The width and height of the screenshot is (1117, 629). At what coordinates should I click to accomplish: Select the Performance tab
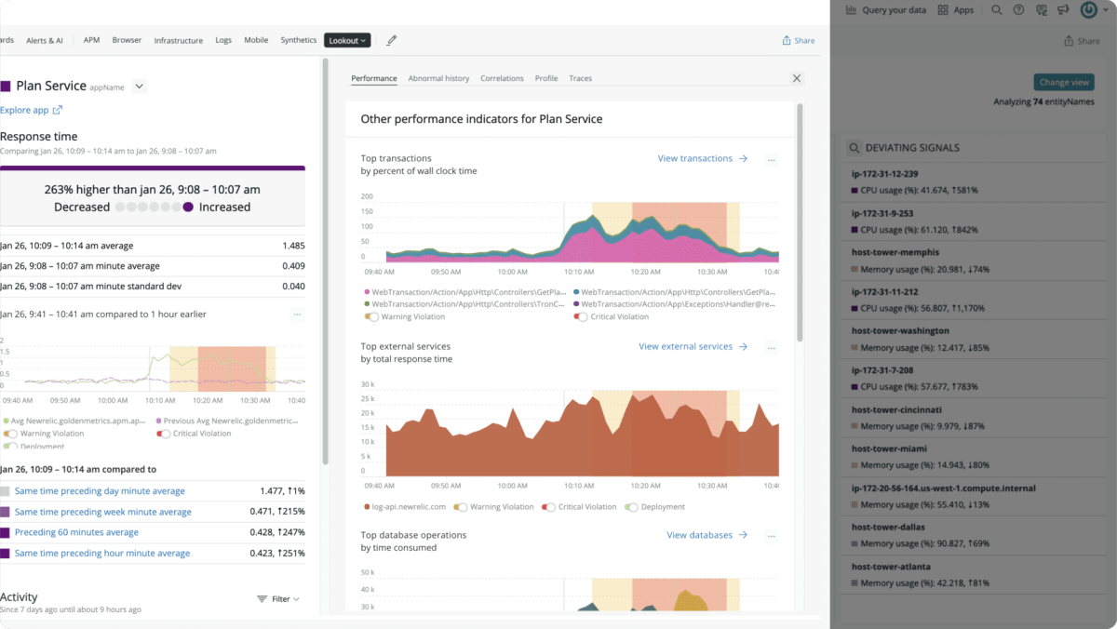coord(374,79)
